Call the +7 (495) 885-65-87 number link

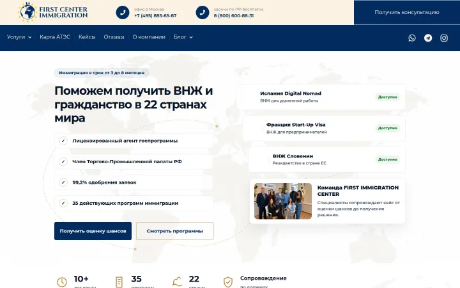[x=155, y=15]
